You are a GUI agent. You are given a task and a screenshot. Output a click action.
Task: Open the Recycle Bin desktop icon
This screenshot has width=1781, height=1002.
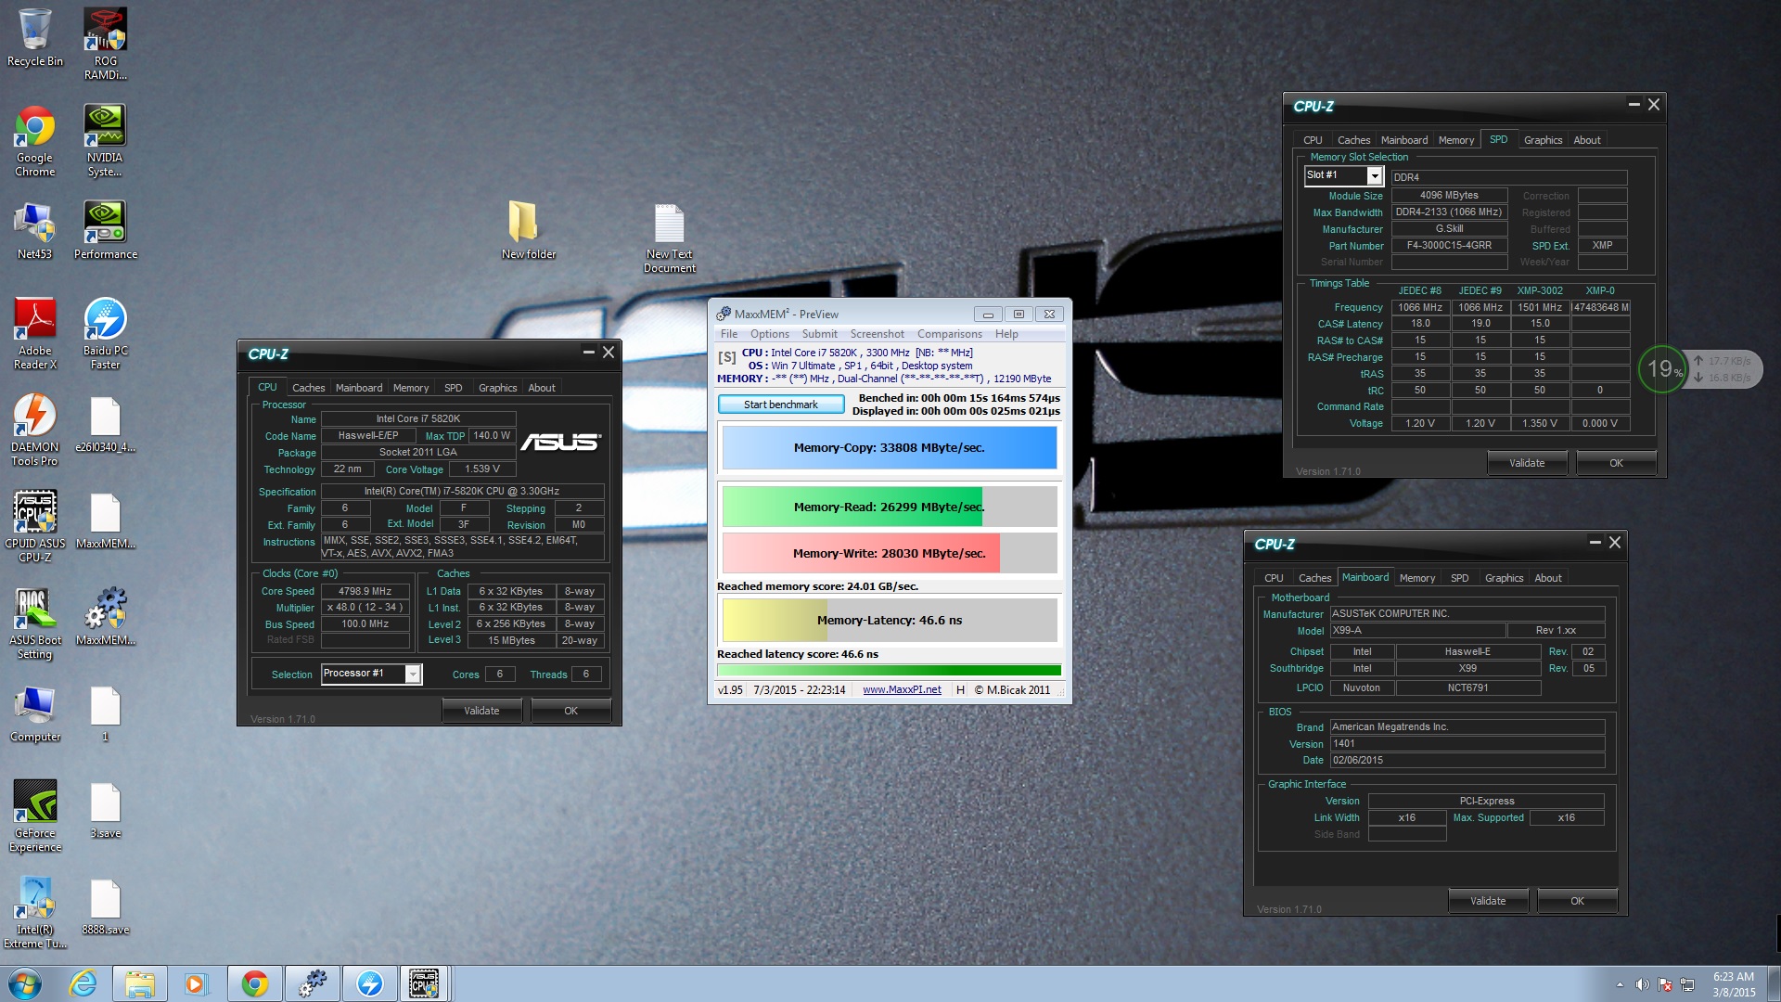point(35,37)
